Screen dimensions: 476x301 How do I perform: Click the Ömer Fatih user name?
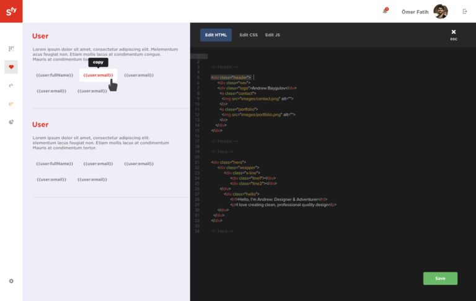tap(415, 12)
